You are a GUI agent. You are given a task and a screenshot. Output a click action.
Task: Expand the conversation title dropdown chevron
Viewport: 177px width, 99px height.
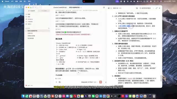[x=81, y=7]
